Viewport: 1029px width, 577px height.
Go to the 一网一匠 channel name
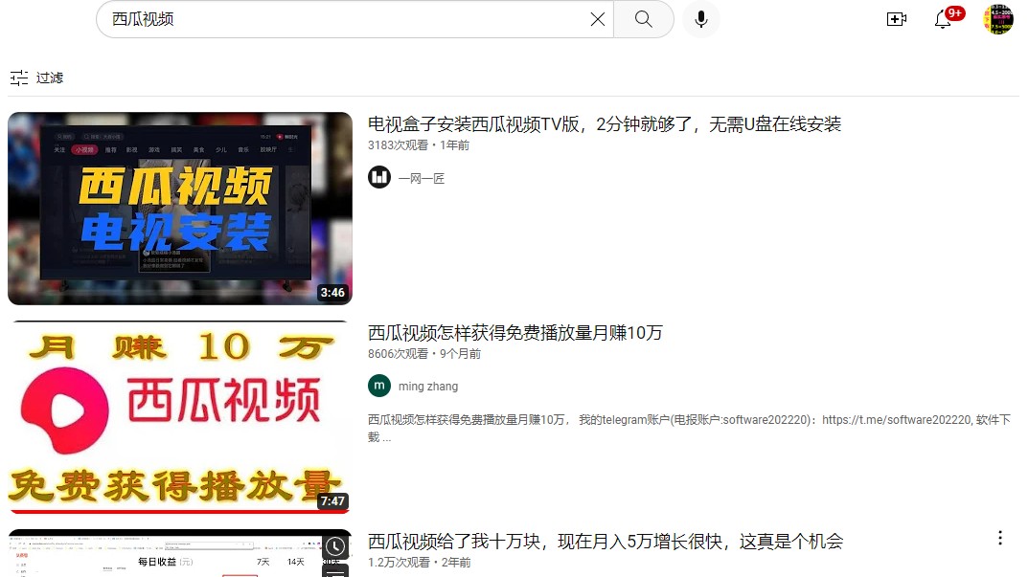point(422,178)
